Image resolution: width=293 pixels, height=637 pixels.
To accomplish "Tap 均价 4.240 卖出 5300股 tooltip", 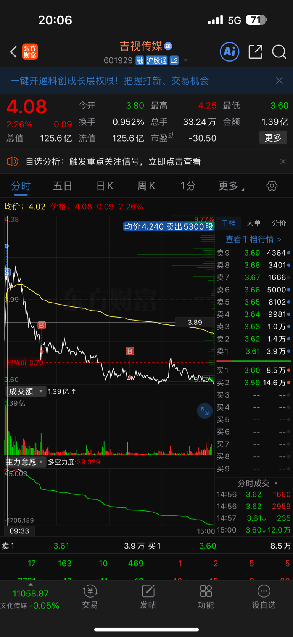I will [169, 226].
